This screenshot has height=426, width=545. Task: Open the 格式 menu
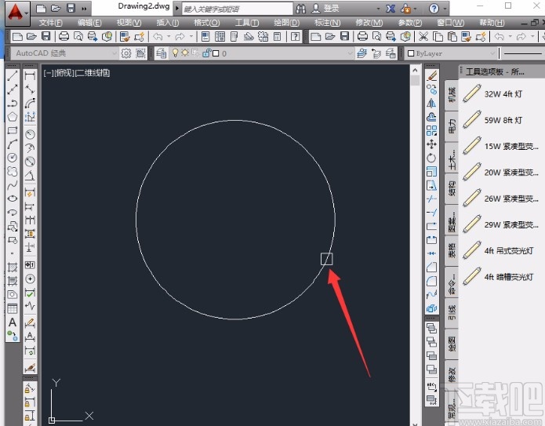click(205, 23)
